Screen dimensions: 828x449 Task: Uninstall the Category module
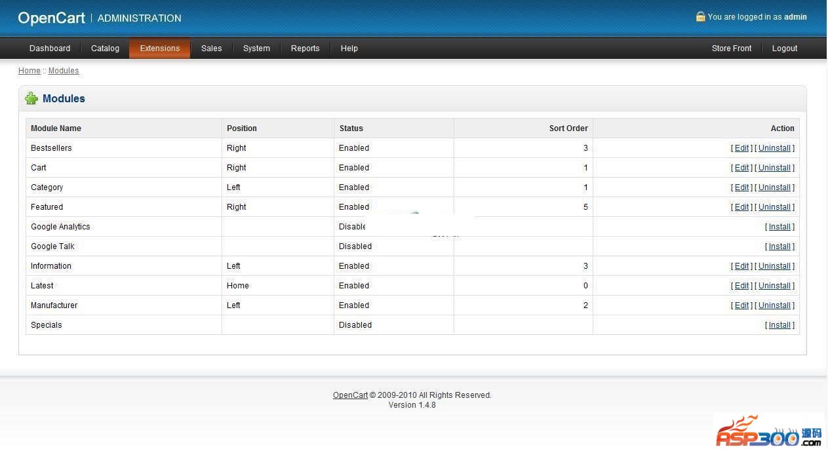774,187
